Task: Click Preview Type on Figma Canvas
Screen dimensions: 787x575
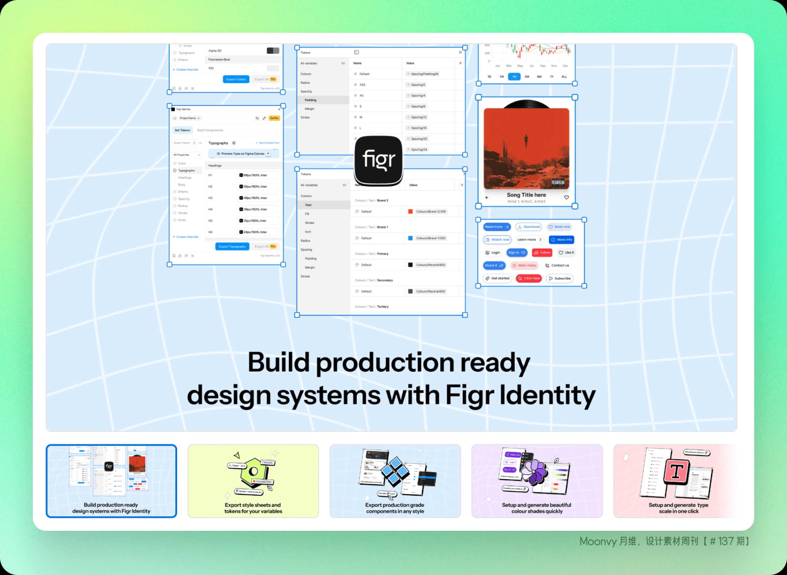Action: click(244, 154)
